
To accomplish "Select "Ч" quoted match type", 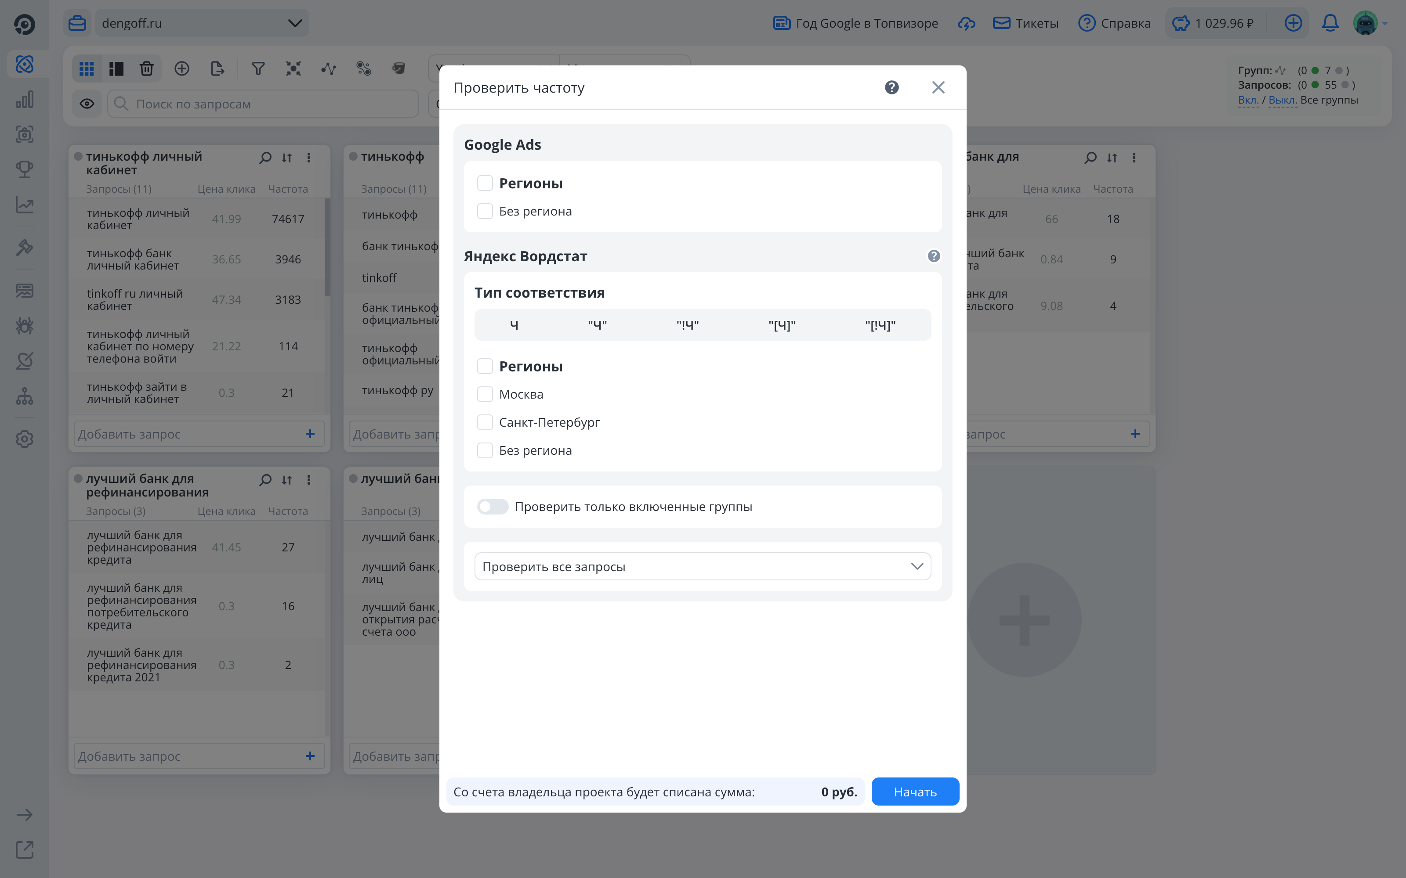I will tap(597, 325).
